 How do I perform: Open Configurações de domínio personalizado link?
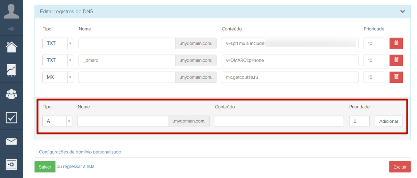tap(80, 152)
